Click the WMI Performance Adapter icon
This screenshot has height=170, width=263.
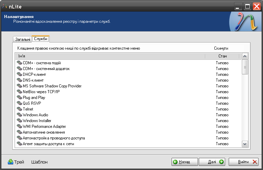[x=19, y=126]
